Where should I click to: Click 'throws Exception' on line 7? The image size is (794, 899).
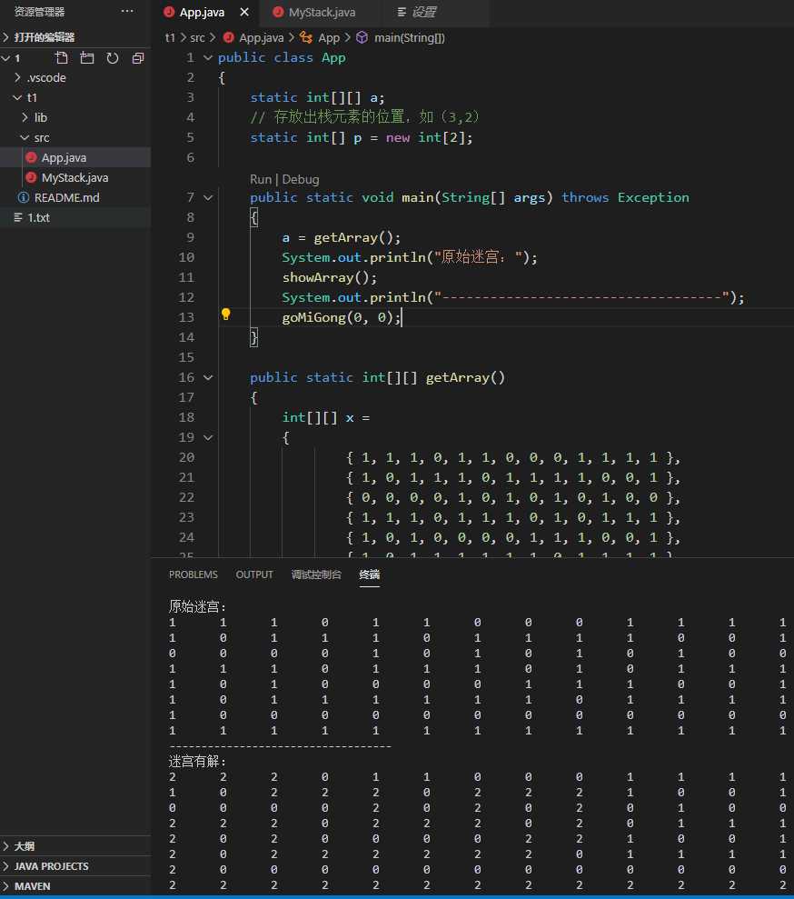[626, 198]
